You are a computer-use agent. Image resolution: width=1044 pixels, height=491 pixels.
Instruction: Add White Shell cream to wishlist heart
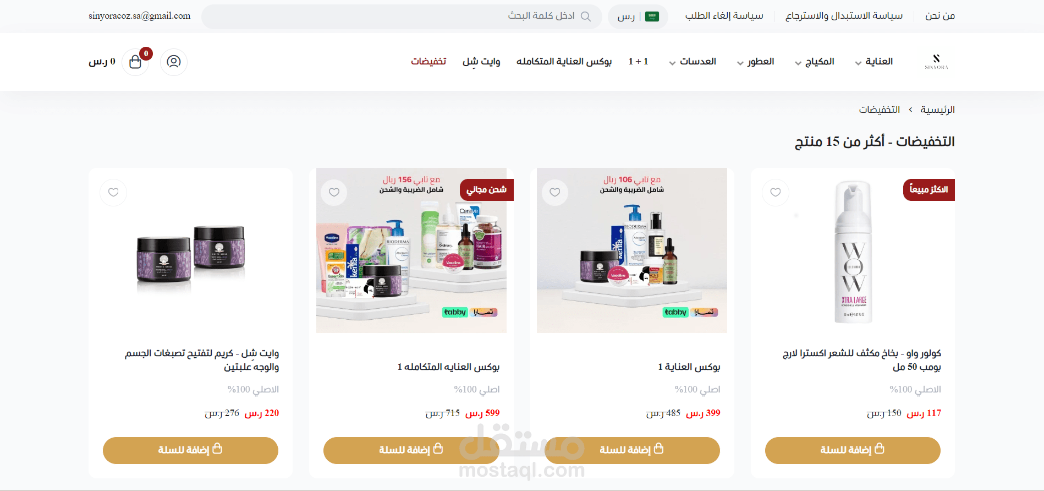[x=113, y=193]
